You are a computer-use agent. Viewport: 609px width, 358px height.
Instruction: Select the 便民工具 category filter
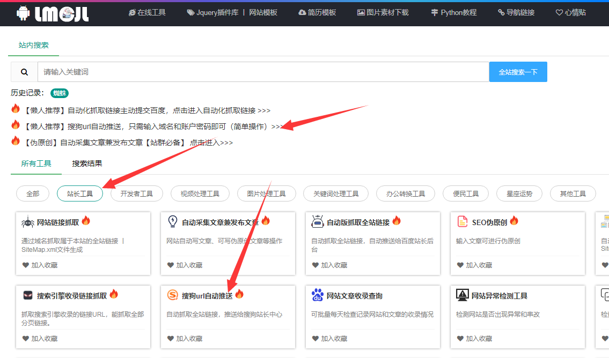[x=466, y=193]
